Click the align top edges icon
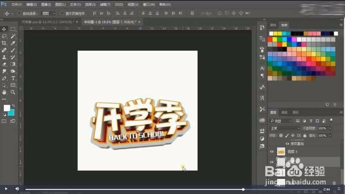This screenshot has height=194, width=345. (x=94, y=13)
